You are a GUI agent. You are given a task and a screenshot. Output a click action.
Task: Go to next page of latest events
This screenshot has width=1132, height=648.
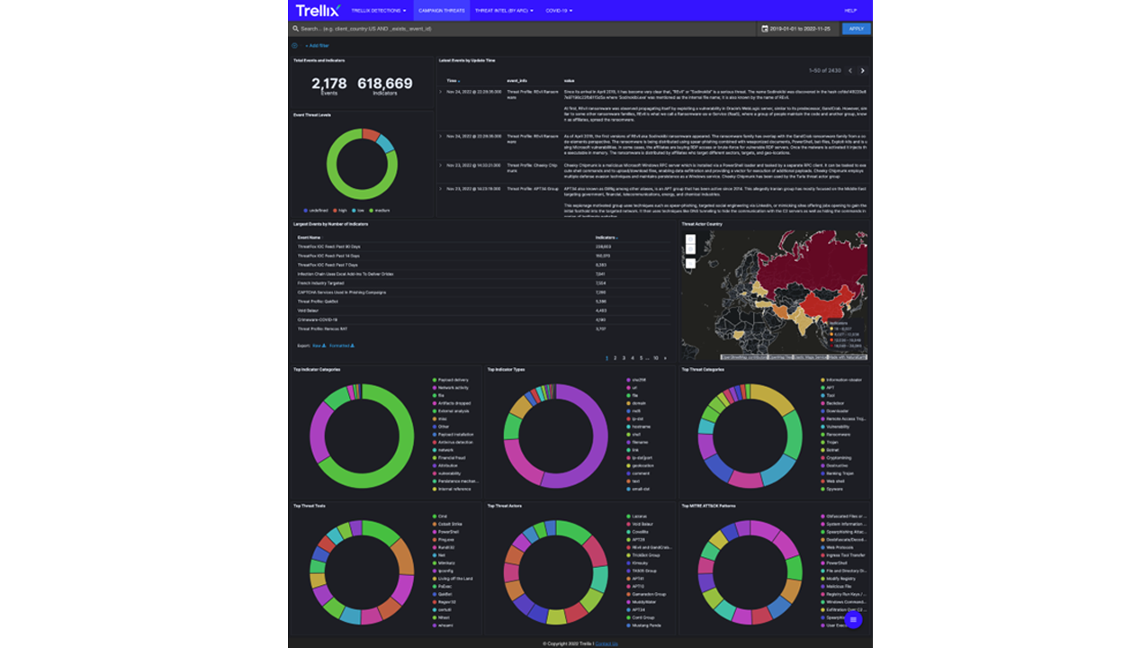pyautogui.click(x=862, y=70)
